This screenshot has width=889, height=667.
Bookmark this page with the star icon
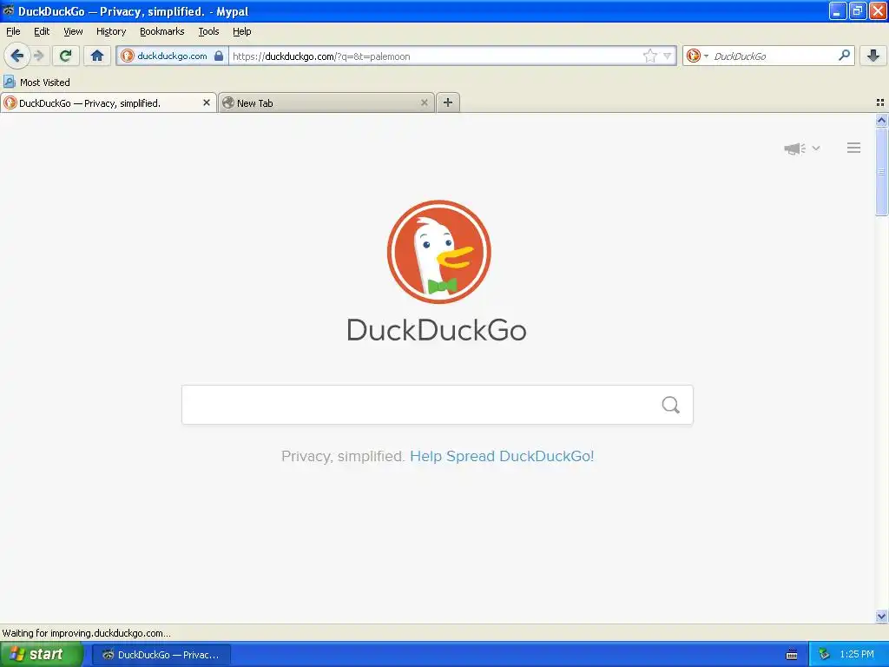(x=649, y=56)
